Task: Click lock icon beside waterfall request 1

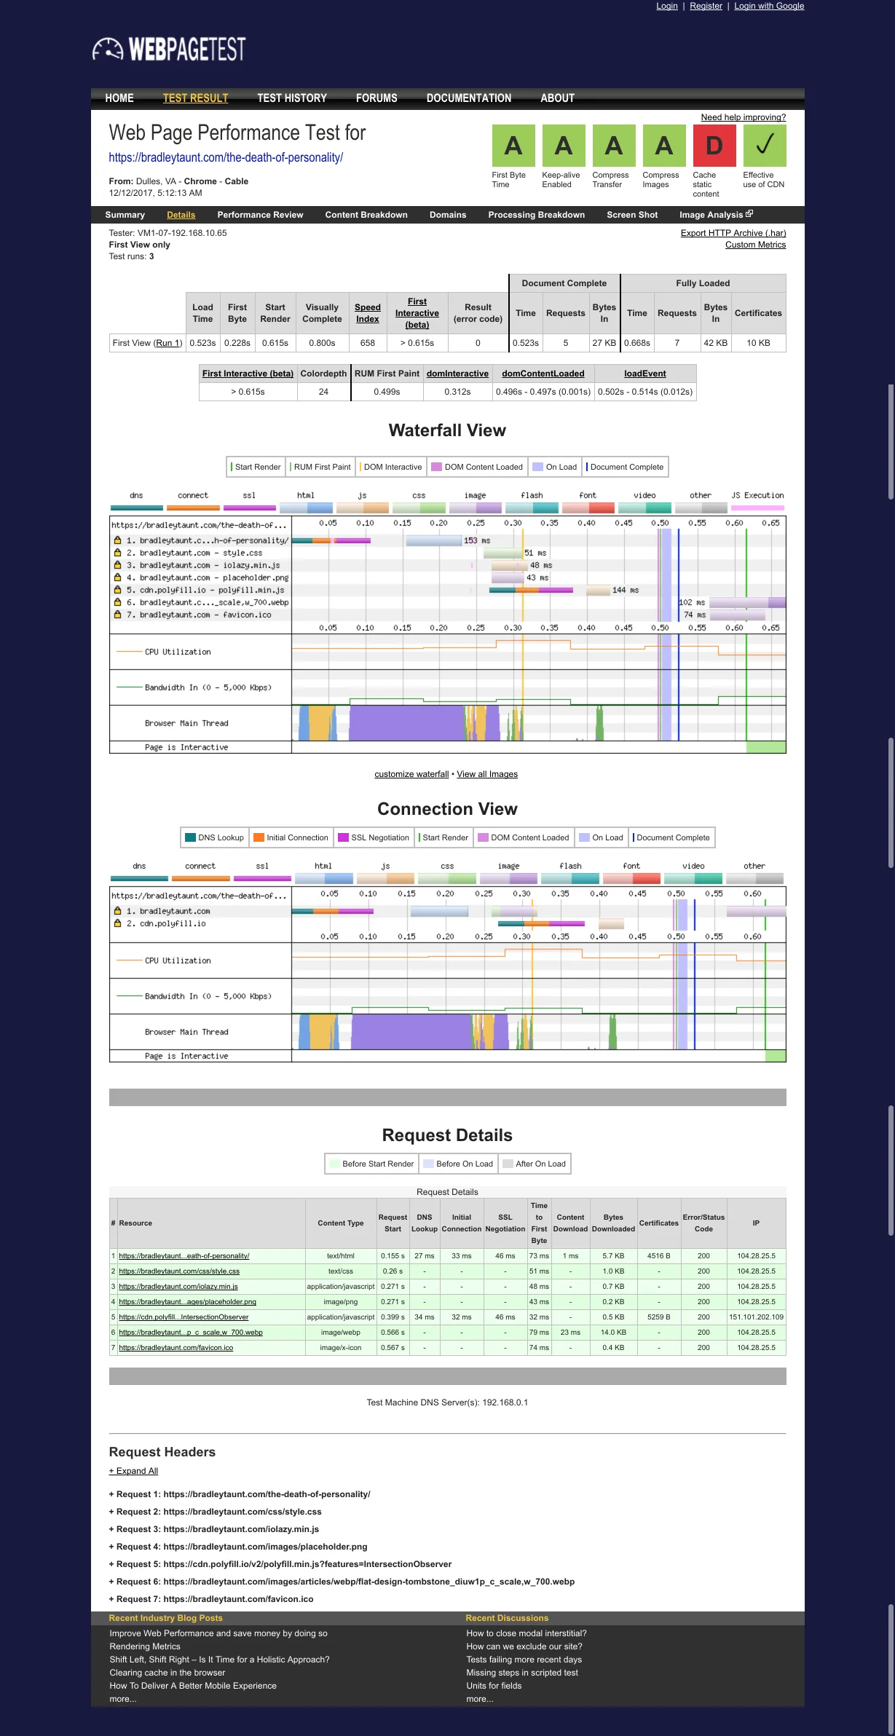Action: point(117,540)
